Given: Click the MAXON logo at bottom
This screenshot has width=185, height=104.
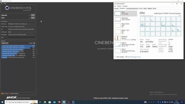Looking at the screenshot, I should [x=11, y=98].
